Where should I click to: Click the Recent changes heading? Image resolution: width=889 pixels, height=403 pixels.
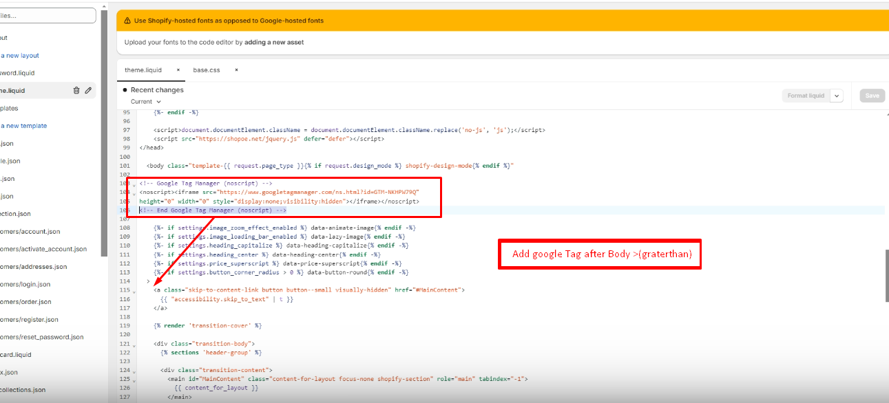click(157, 90)
